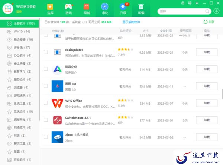Select 聊天工具 (3) category
Image resolution: width=223 pixels, height=165 pixels.
pos(19,143)
